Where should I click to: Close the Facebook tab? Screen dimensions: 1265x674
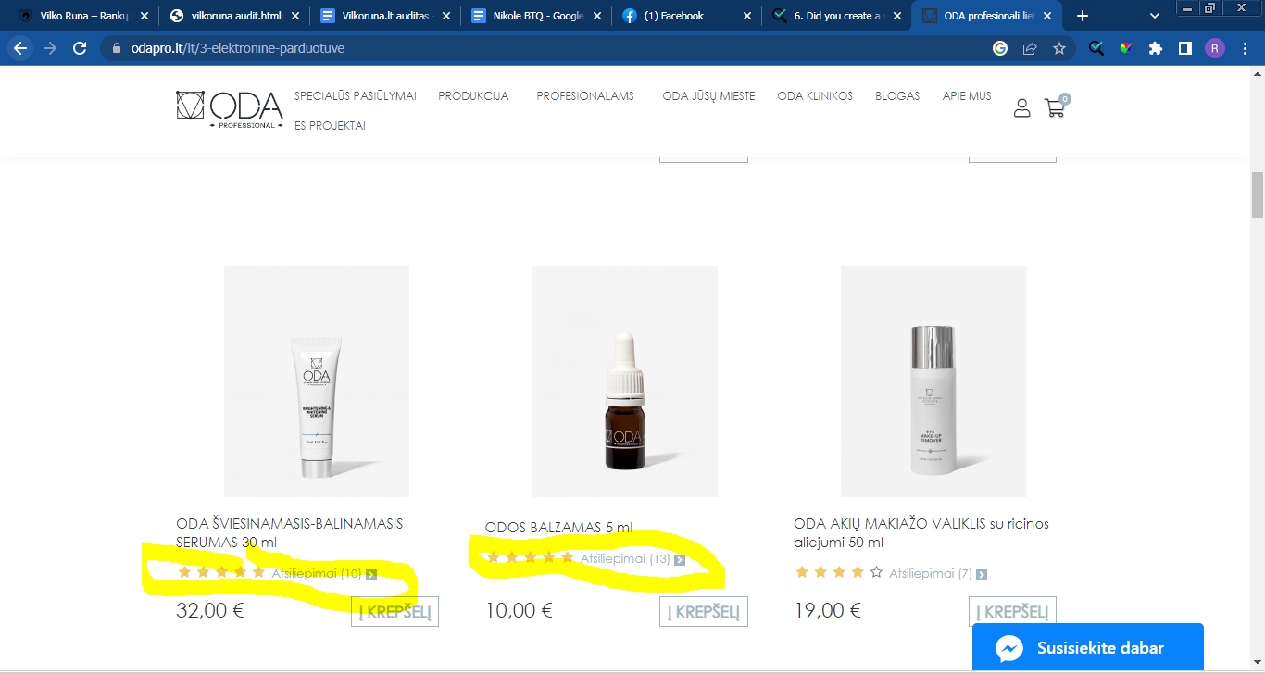[747, 16]
